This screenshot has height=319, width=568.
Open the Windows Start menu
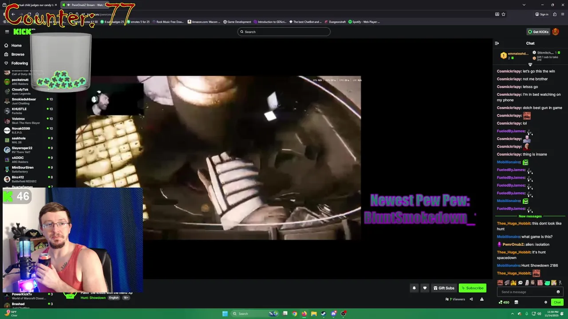click(x=225, y=314)
